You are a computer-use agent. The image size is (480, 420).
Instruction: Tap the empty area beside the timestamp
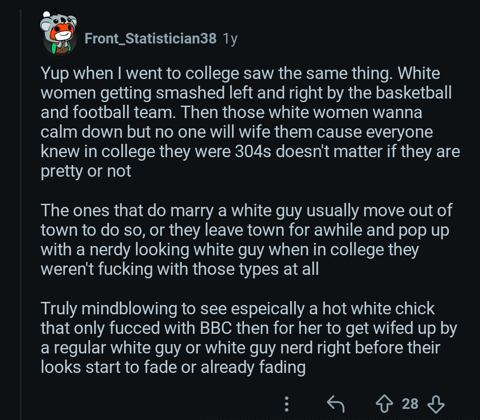tap(347, 39)
